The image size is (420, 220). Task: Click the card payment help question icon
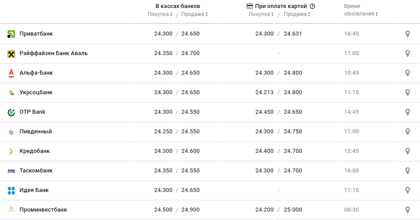(312, 6)
